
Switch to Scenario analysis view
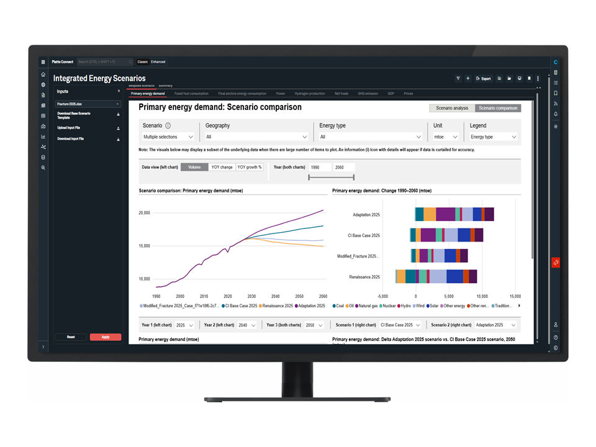452,108
